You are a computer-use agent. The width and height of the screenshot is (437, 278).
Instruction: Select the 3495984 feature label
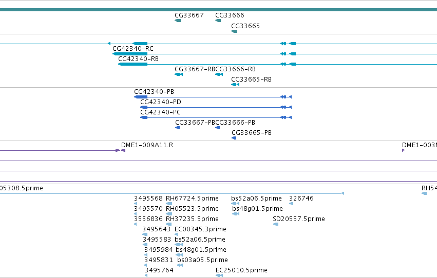click(158, 250)
